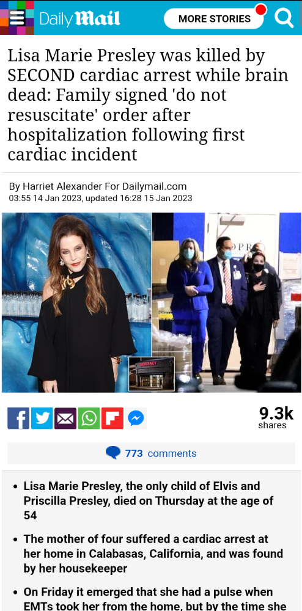Click the 9.3k shares counter
302x611 pixels.
[276, 418]
